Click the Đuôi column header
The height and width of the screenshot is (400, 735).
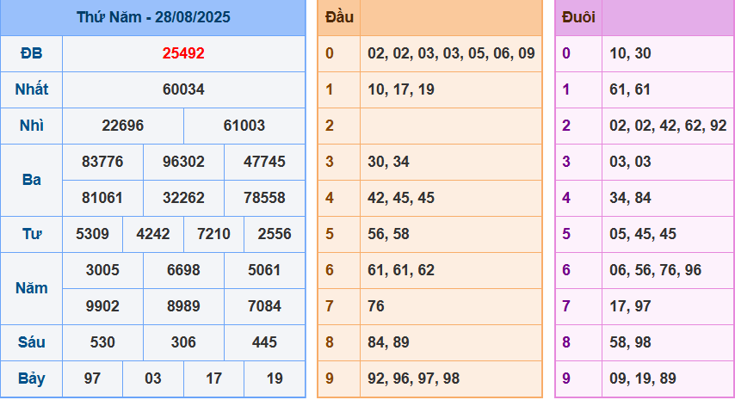tap(578, 17)
